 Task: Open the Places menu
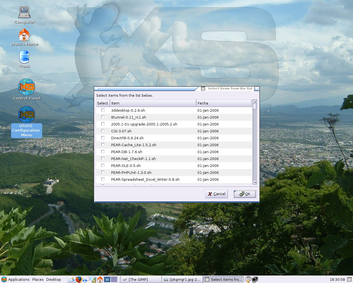38,279
